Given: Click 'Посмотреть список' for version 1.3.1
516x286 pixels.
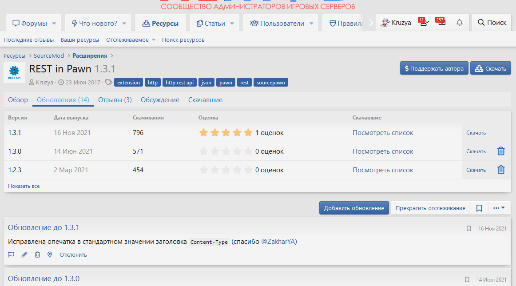Looking at the screenshot, I should (x=383, y=132).
